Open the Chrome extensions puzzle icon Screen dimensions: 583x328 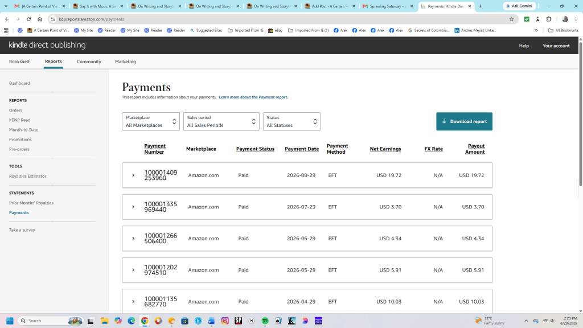point(549,19)
